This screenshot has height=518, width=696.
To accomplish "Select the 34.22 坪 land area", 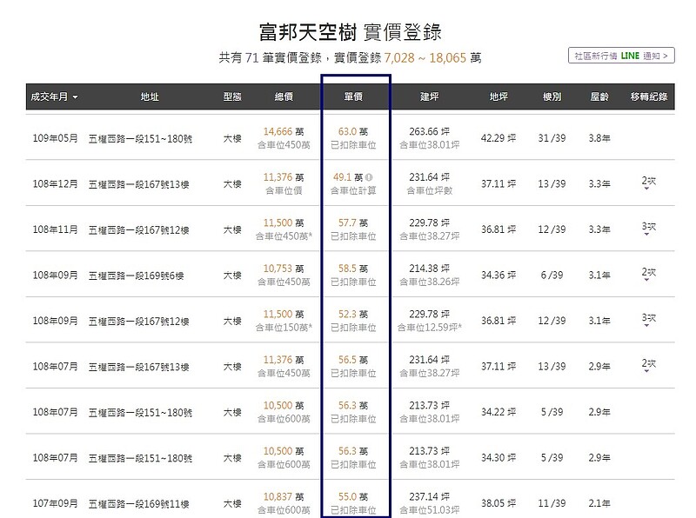I will click(x=499, y=413).
